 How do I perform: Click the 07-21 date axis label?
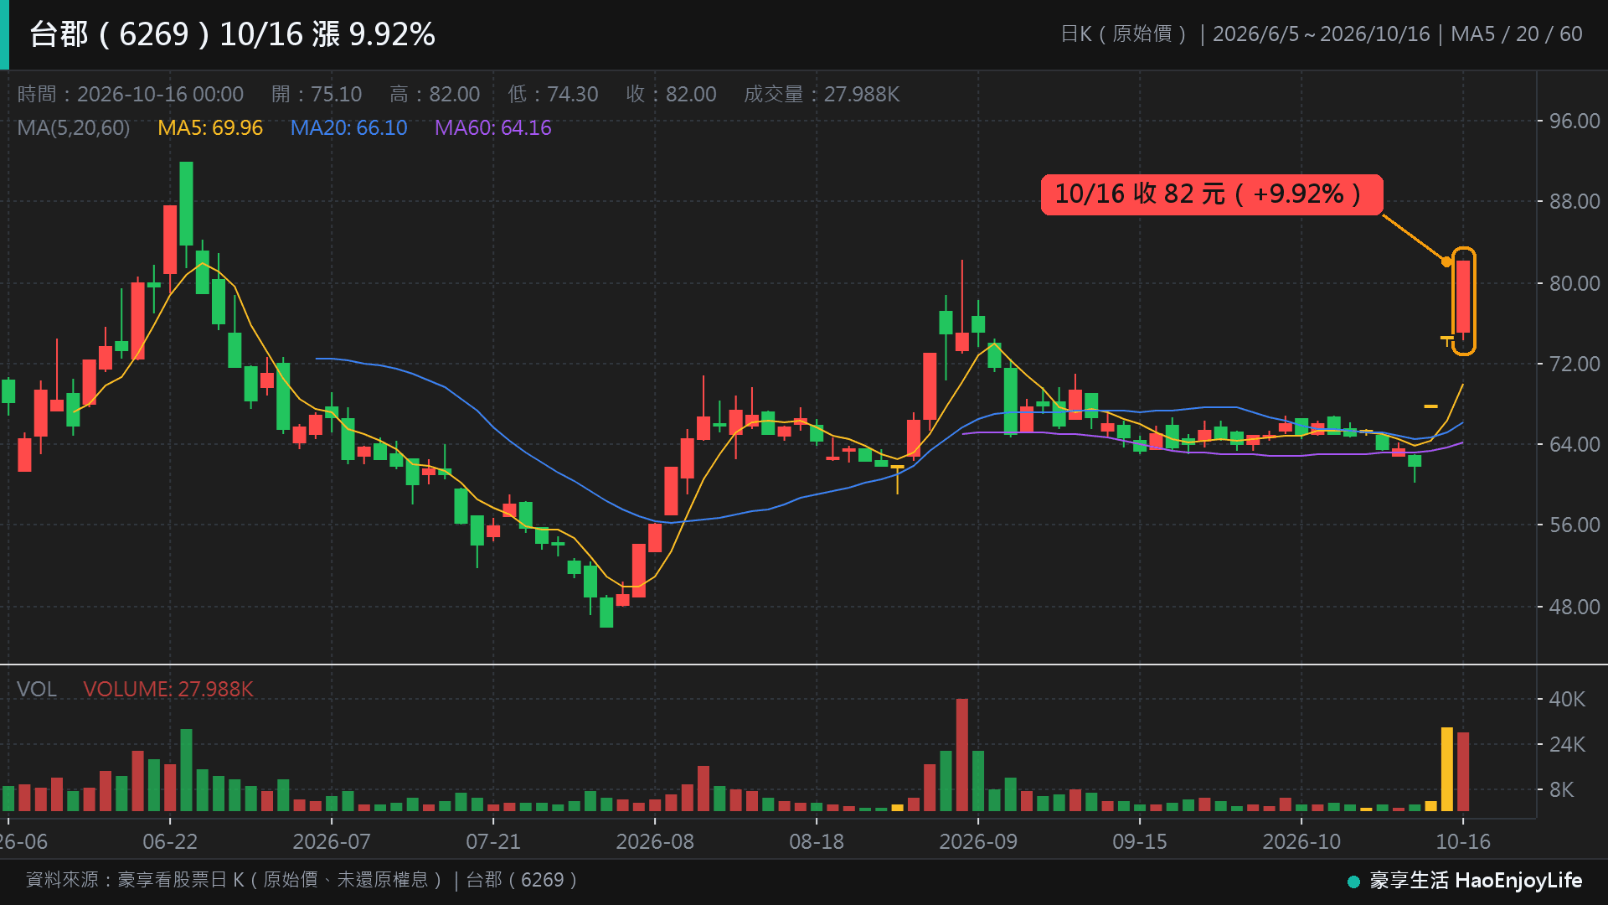pos(493,842)
